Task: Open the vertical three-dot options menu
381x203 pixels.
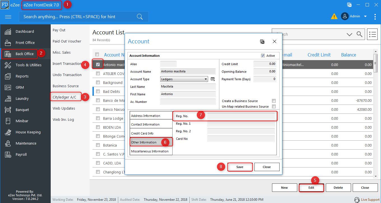Action: point(375,16)
